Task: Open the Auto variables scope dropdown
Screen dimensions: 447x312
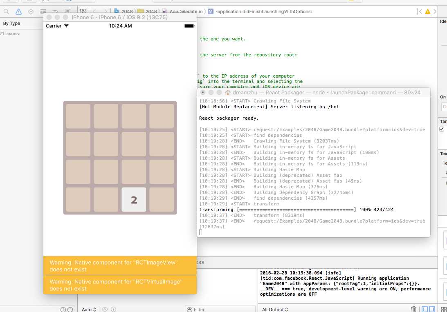Action: click(89, 309)
